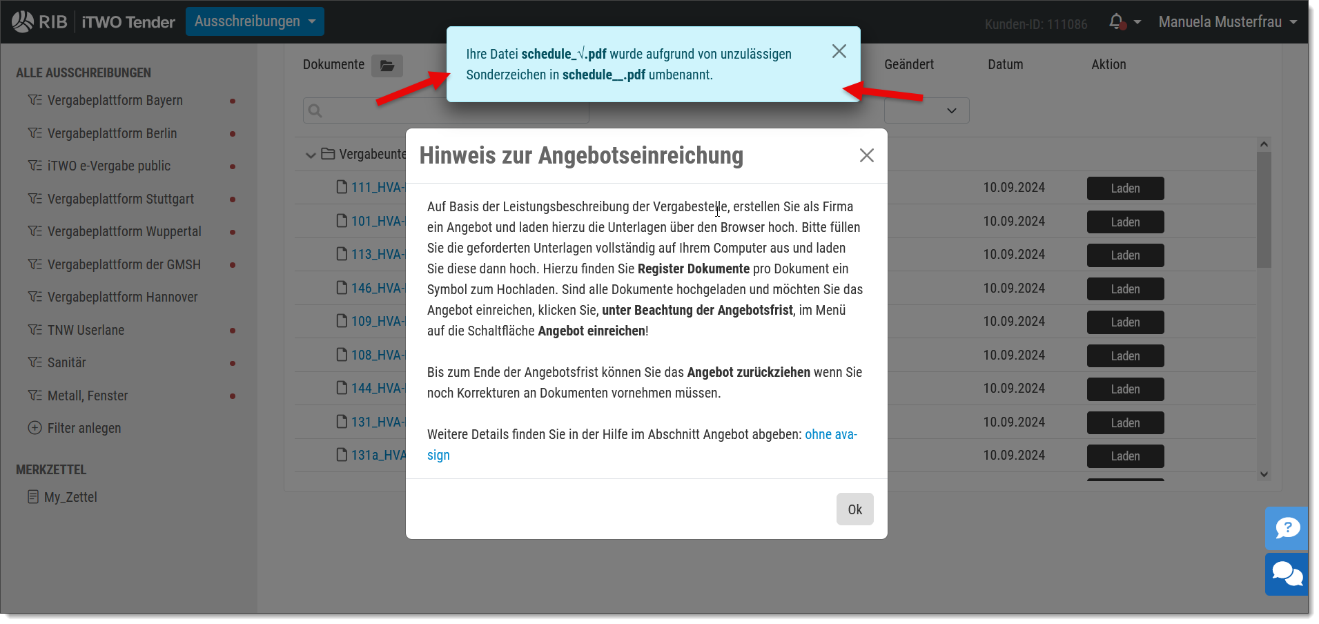Click the documents list scrollbar thumb
This screenshot has width=1319, height=624.
1264,210
